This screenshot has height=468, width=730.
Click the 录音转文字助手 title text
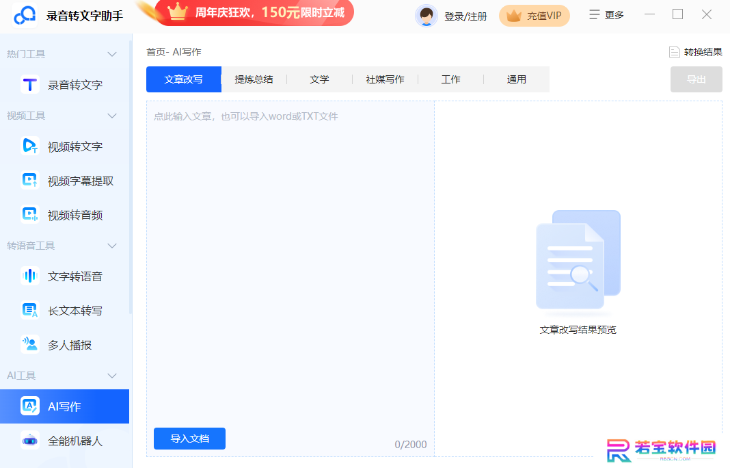click(85, 16)
